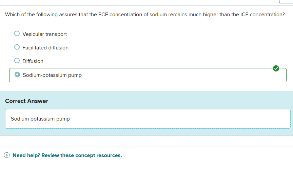Click the question text about sodium concentration
Screen dimensions: 293x171
[145, 15]
